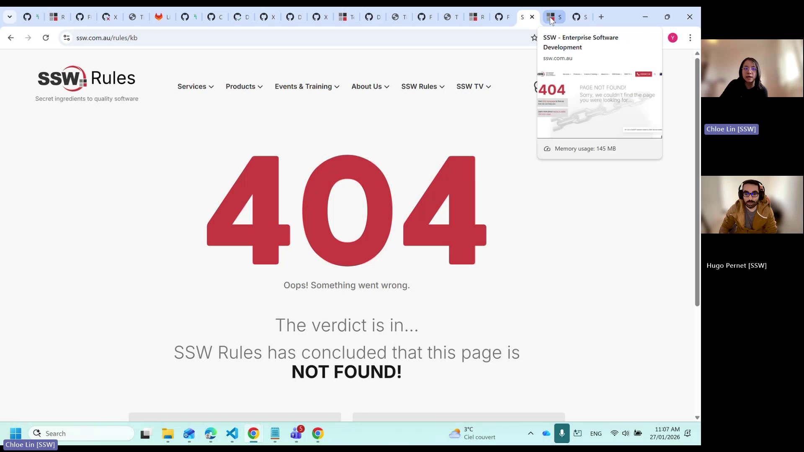Click the battery tray icon

point(638,434)
